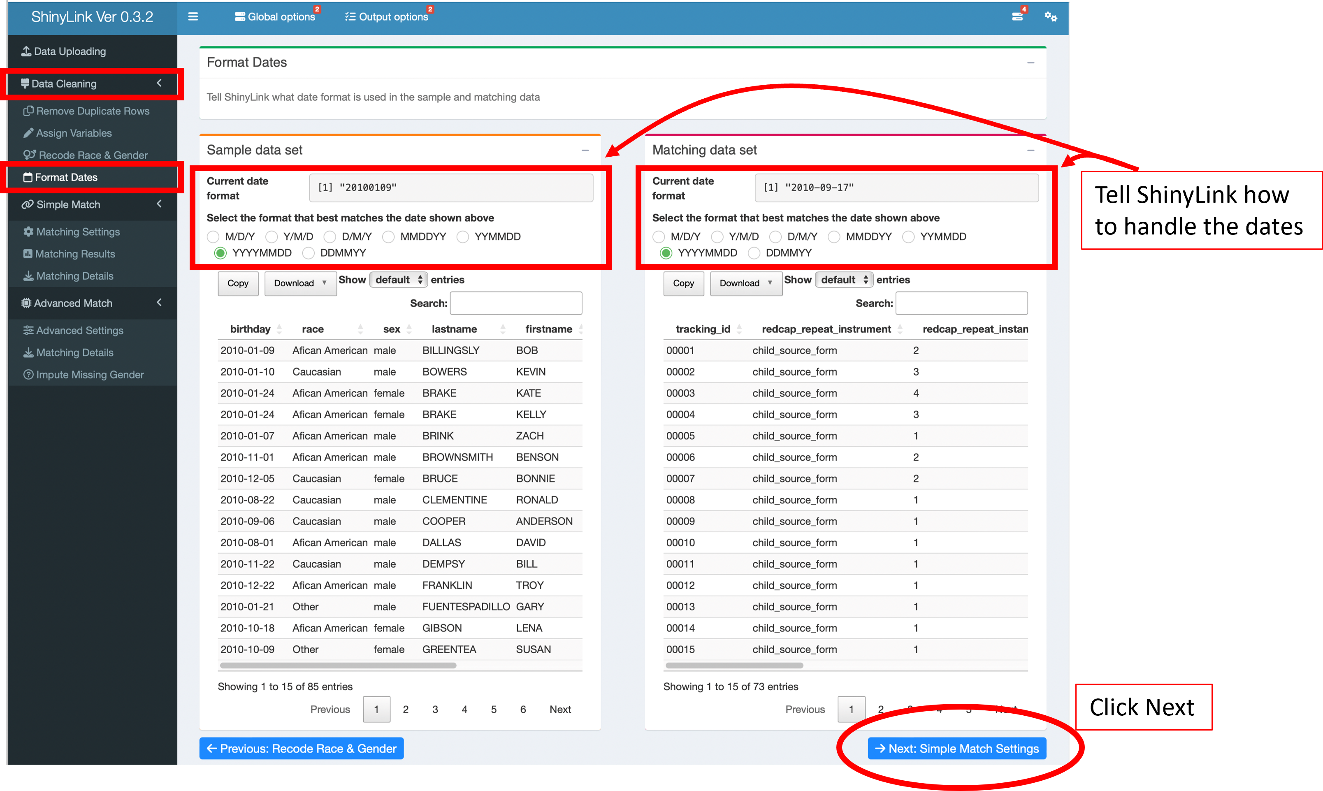Collapse the Sample data set panel
Screen dimensions: 1323x791
click(x=585, y=150)
